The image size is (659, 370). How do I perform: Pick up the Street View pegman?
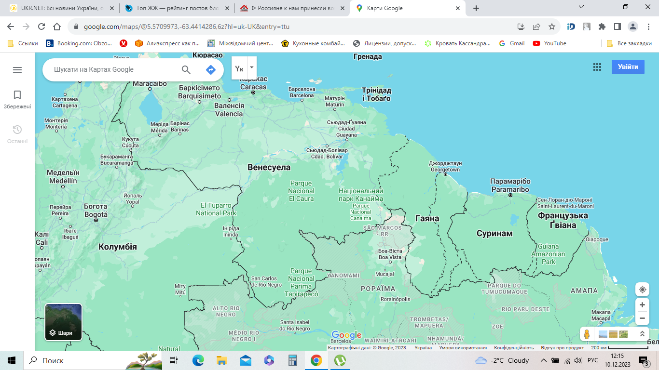[x=587, y=334]
